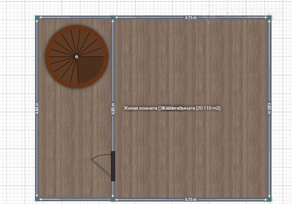Click the right wall 4.85 m dimension label

pyautogui.click(x=269, y=109)
